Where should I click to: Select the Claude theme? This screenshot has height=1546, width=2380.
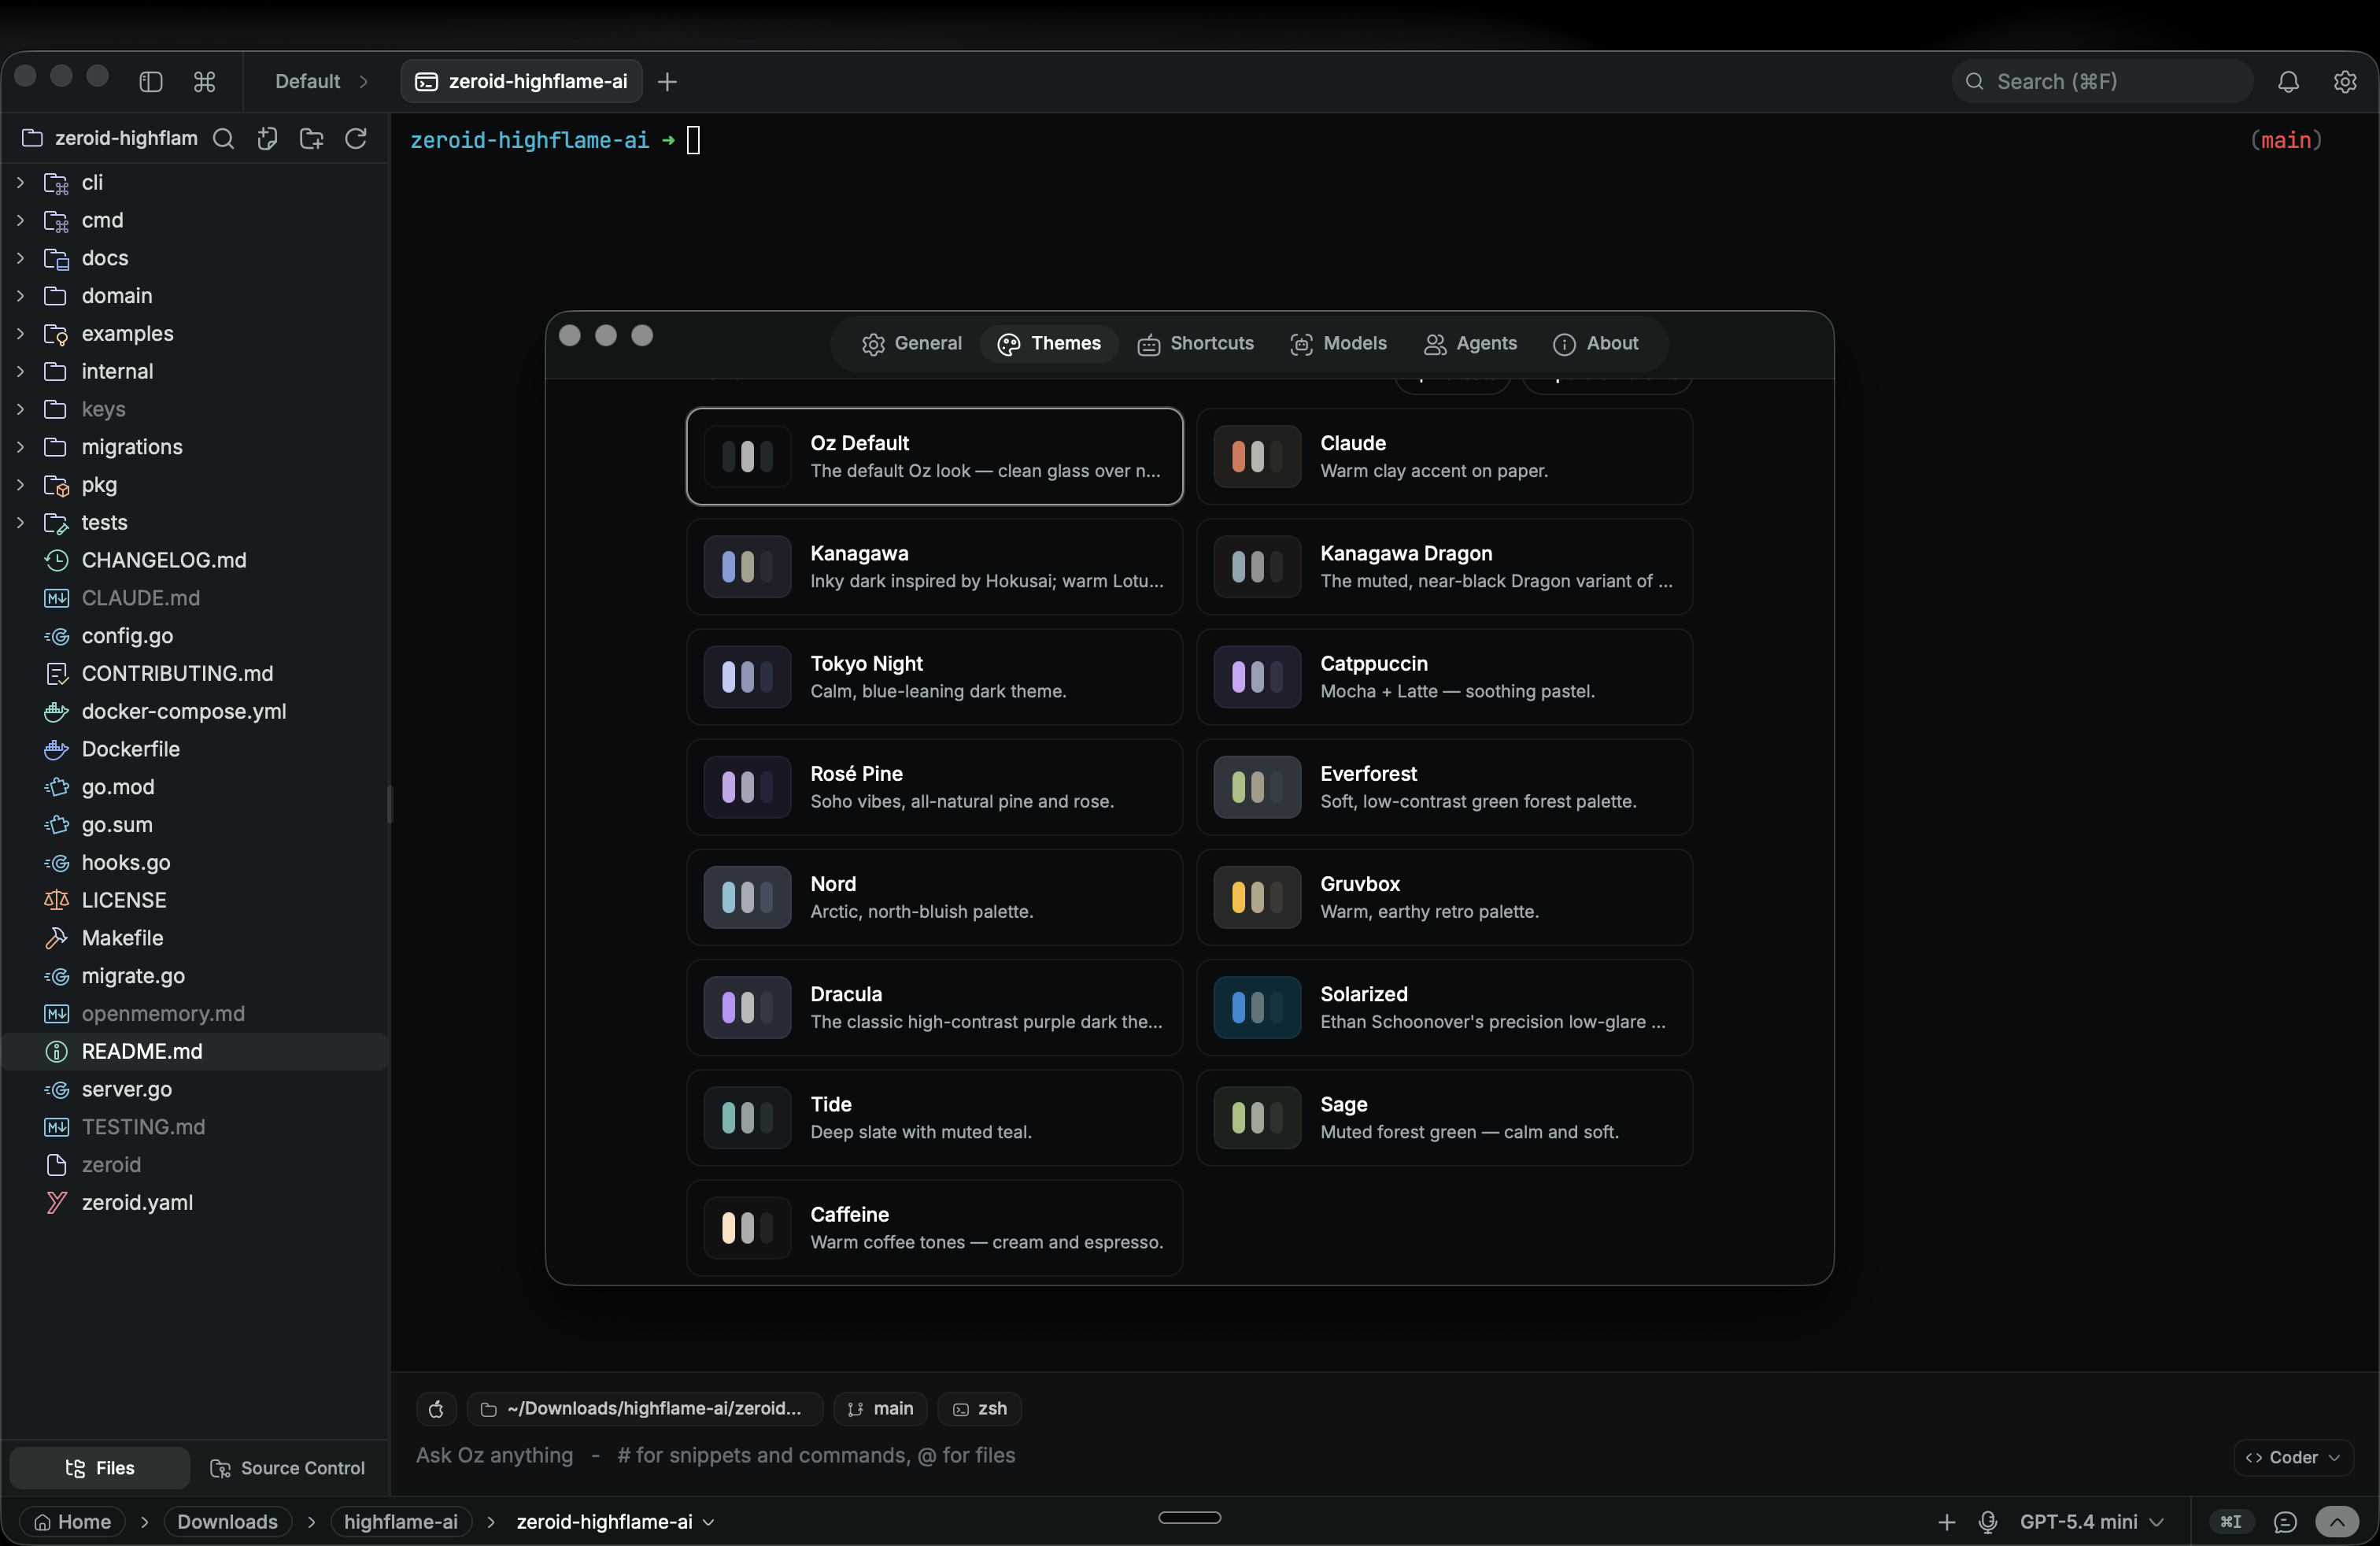(1444, 456)
